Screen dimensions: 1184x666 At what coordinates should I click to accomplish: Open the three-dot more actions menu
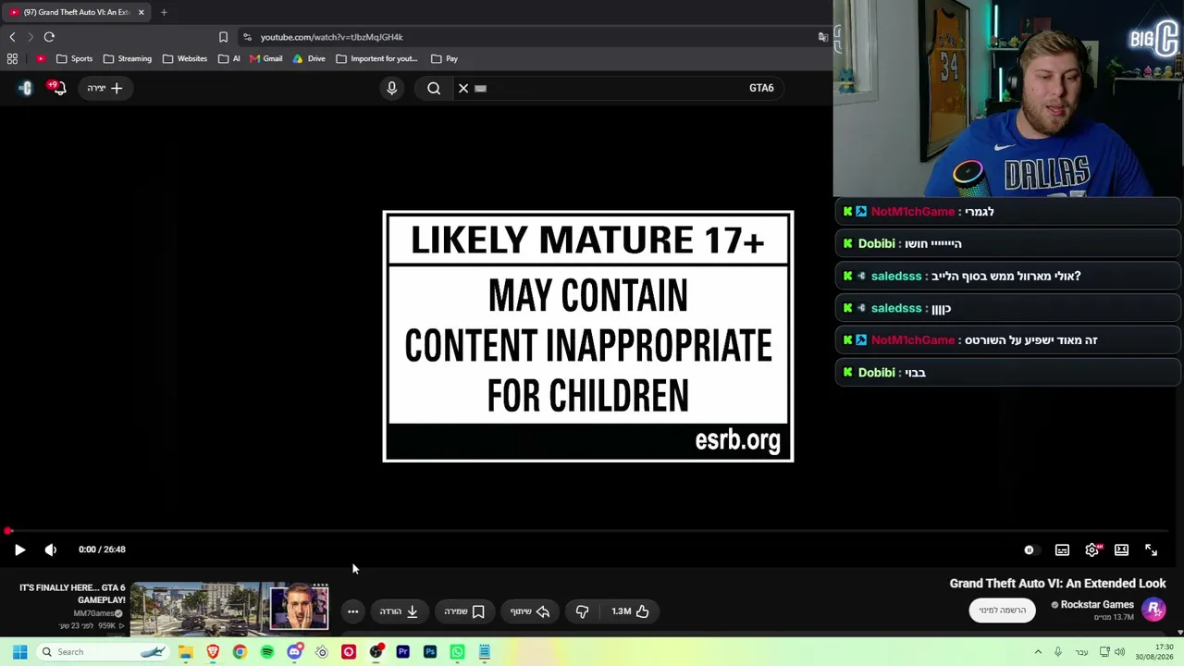352,611
